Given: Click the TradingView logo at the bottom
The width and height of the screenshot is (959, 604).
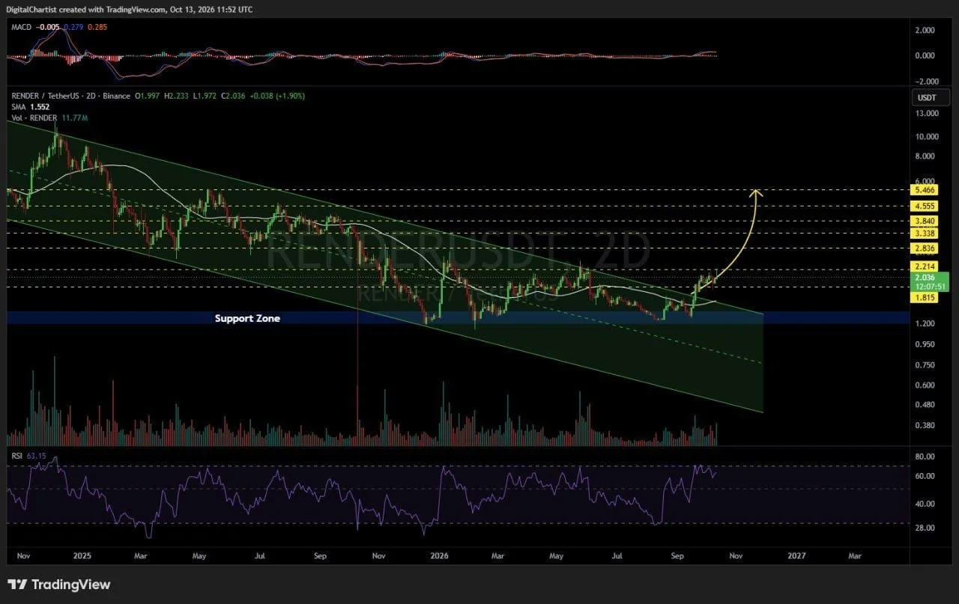Looking at the screenshot, I should click(59, 585).
